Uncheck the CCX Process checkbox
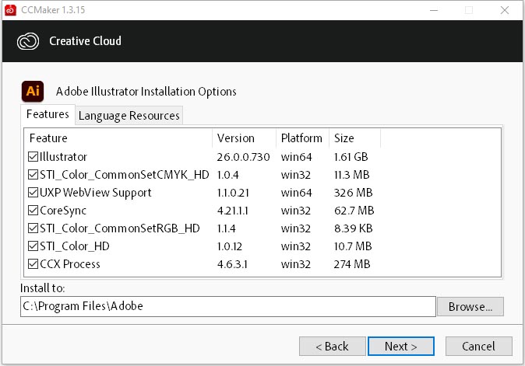Image resolution: width=525 pixels, height=366 pixels. (33, 263)
